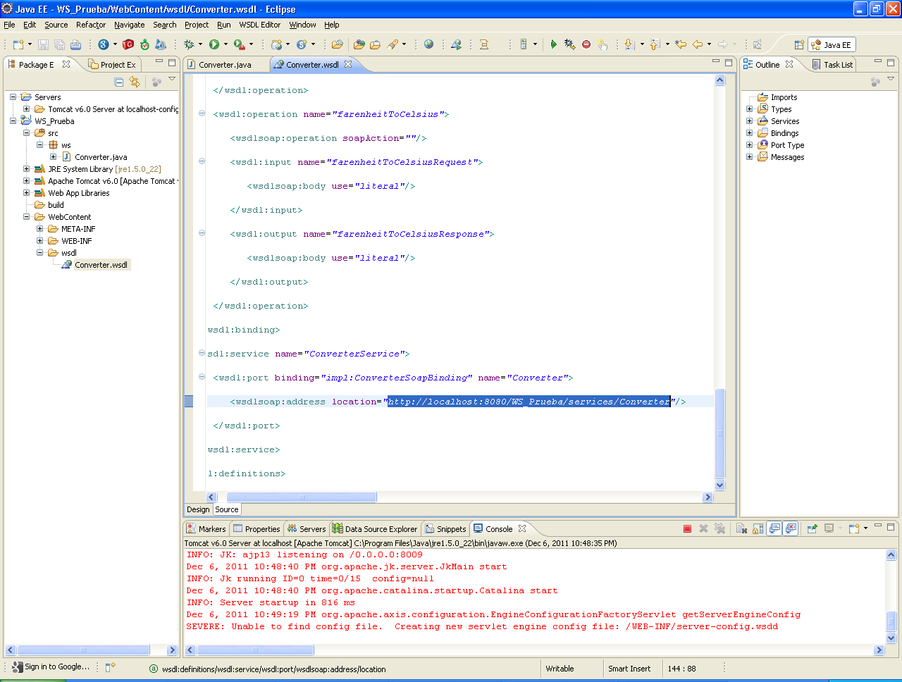Click the Java EE perspective button
The width and height of the screenshot is (902, 682).
pos(832,44)
